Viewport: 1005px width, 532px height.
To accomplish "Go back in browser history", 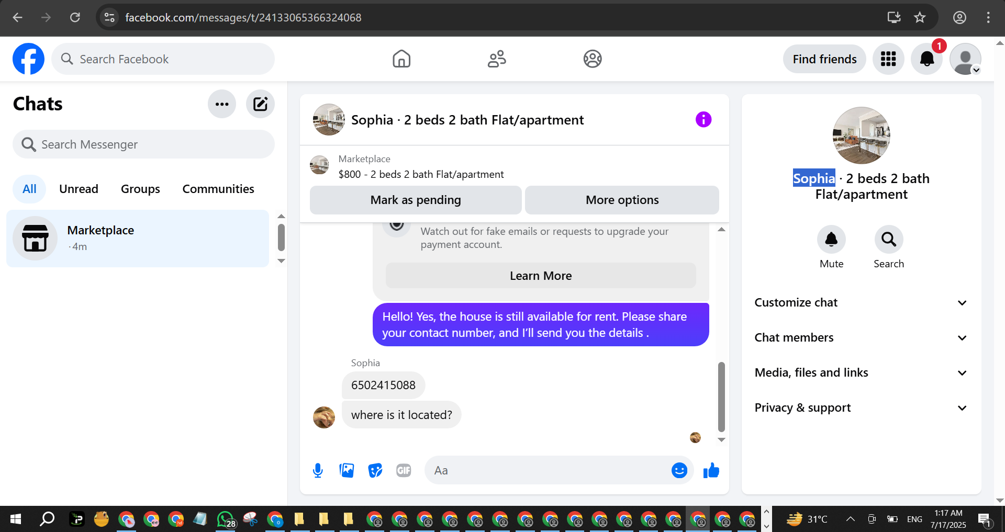I will [x=18, y=17].
